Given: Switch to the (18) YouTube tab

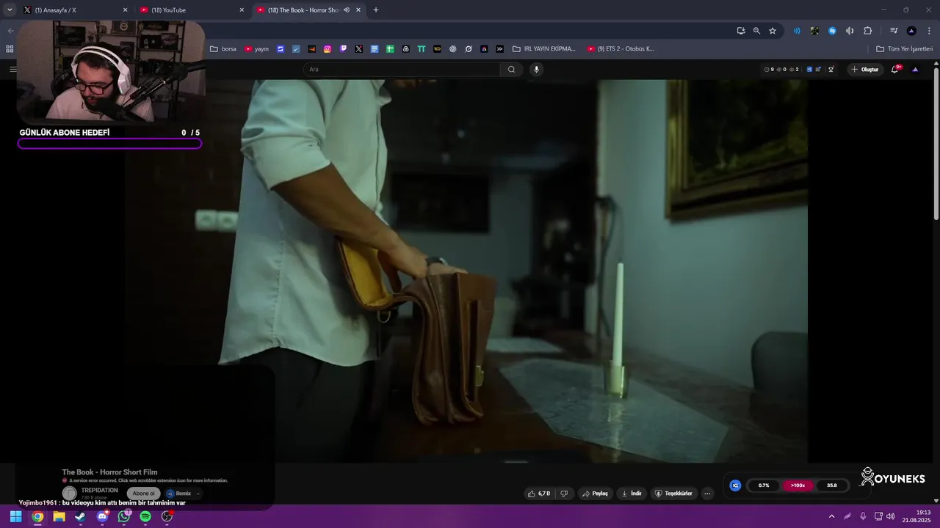Looking at the screenshot, I should coord(191,10).
